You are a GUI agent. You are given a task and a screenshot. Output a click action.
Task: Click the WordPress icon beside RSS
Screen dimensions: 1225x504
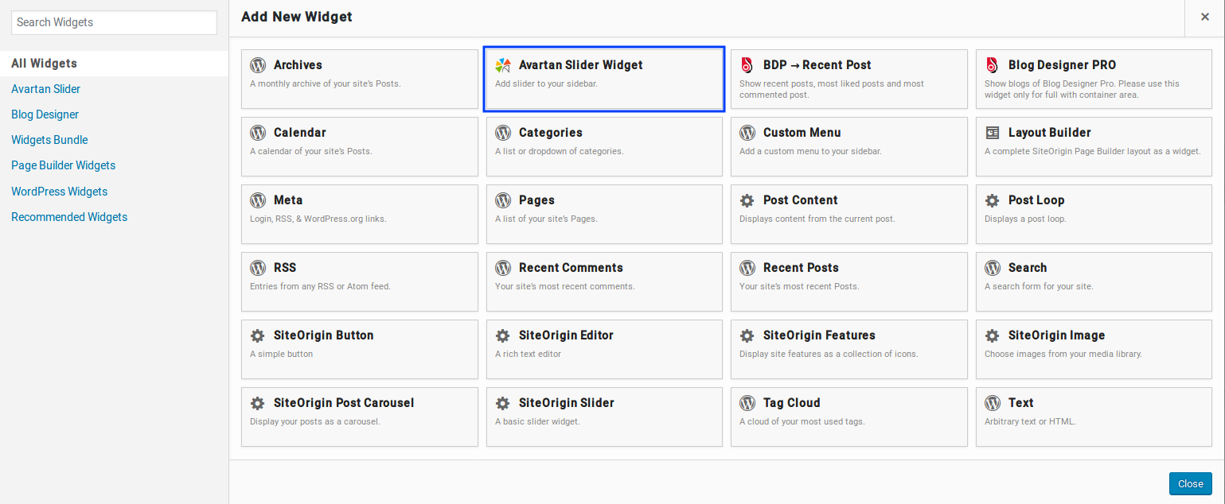point(258,268)
